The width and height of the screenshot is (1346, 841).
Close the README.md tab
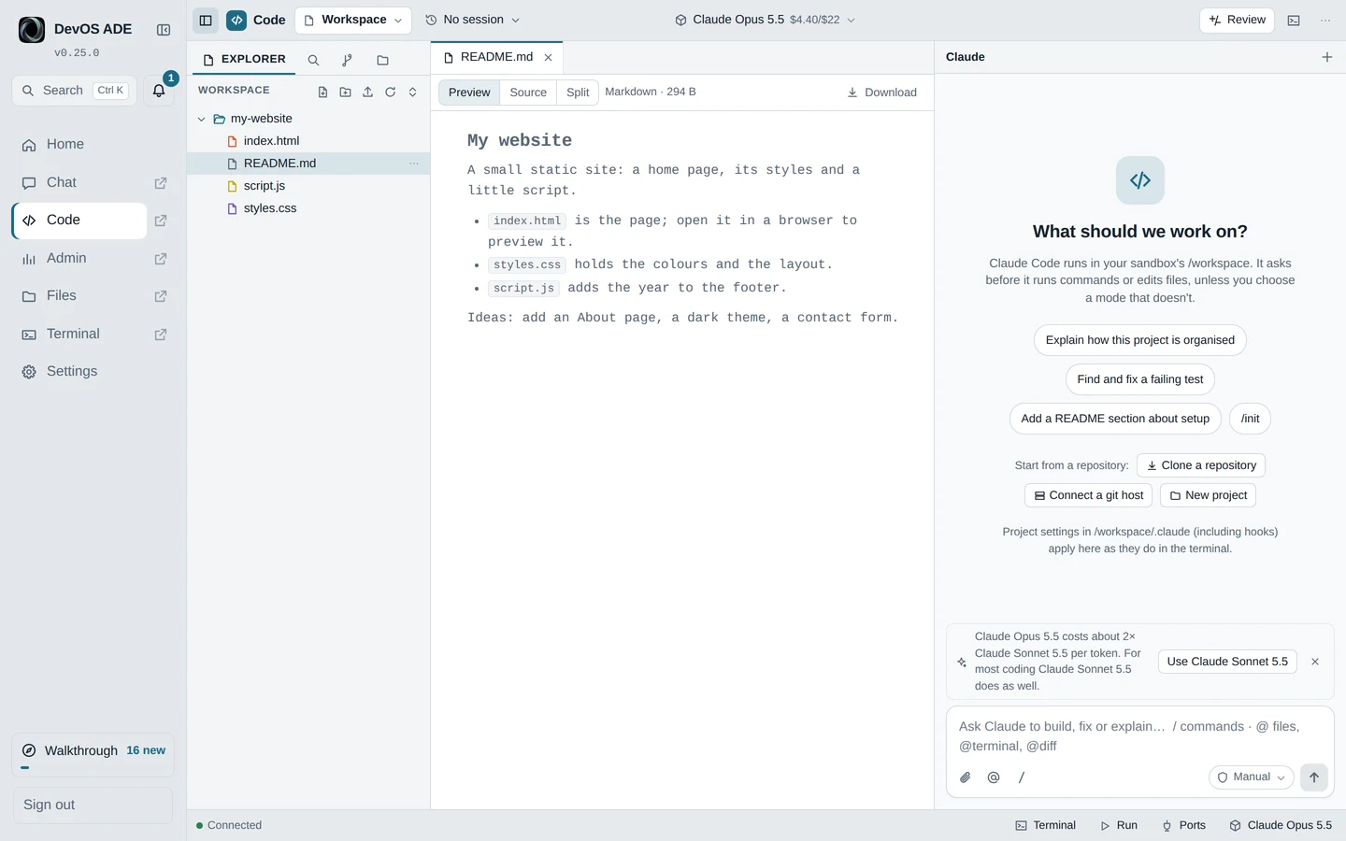[x=549, y=58]
